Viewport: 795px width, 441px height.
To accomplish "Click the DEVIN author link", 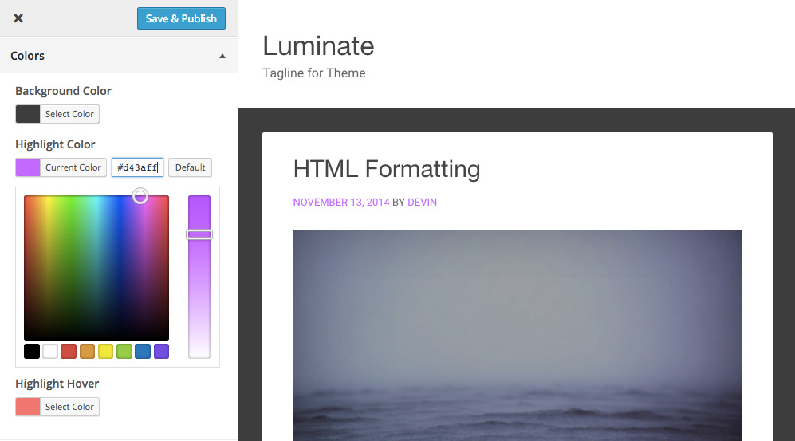I will pyautogui.click(x=423, y=203).
